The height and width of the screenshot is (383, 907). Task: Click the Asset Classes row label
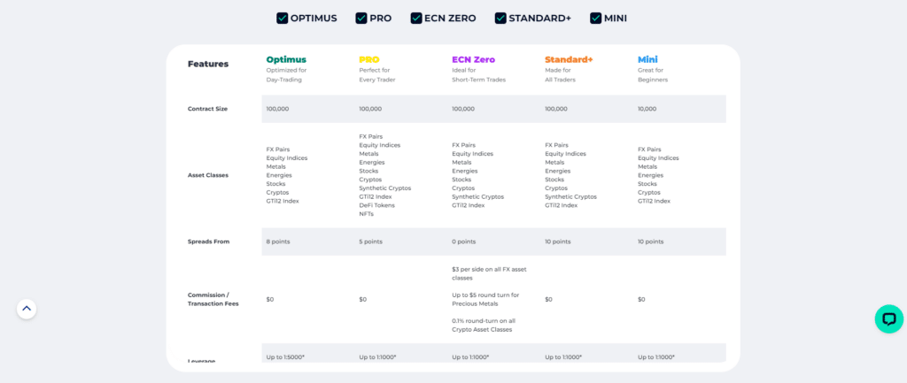(x=208, y=175)
